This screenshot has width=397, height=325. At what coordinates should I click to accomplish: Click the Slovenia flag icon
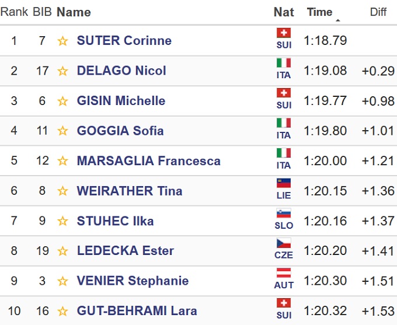click(x=284, y=214)
